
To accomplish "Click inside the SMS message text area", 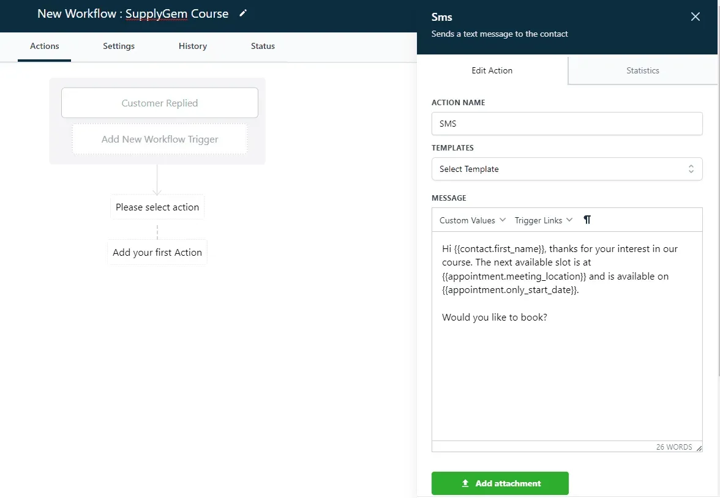I will (x=567, y=336).
